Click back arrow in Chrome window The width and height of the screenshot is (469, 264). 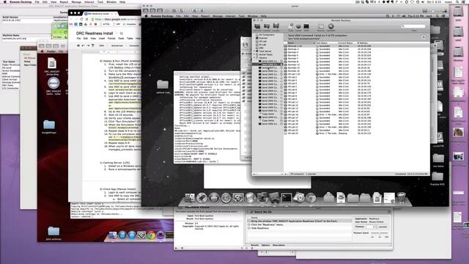pos(71,19)
